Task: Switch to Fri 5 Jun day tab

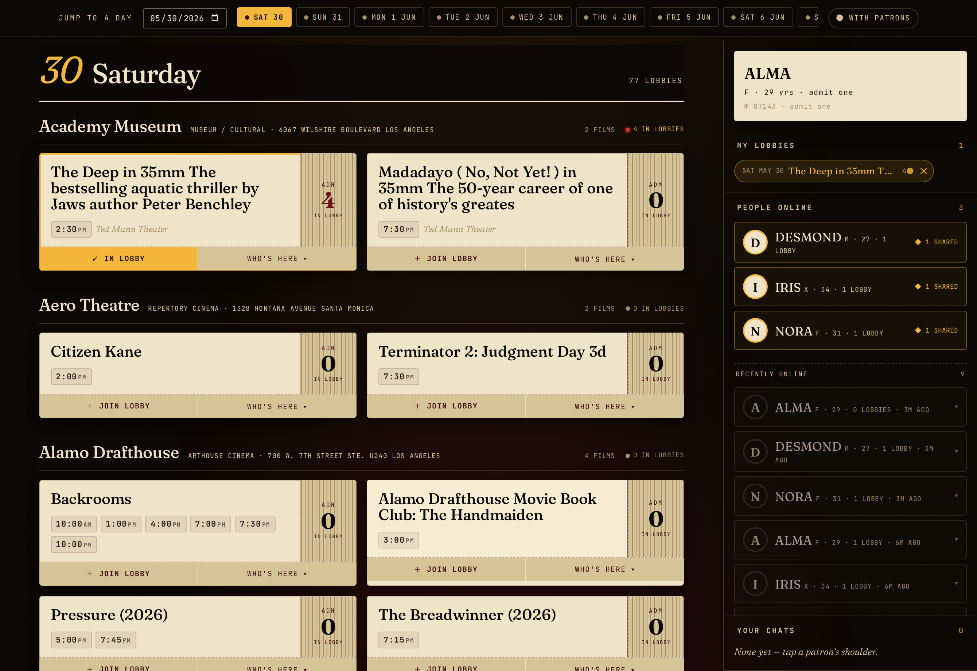Action: click(684, 17)
